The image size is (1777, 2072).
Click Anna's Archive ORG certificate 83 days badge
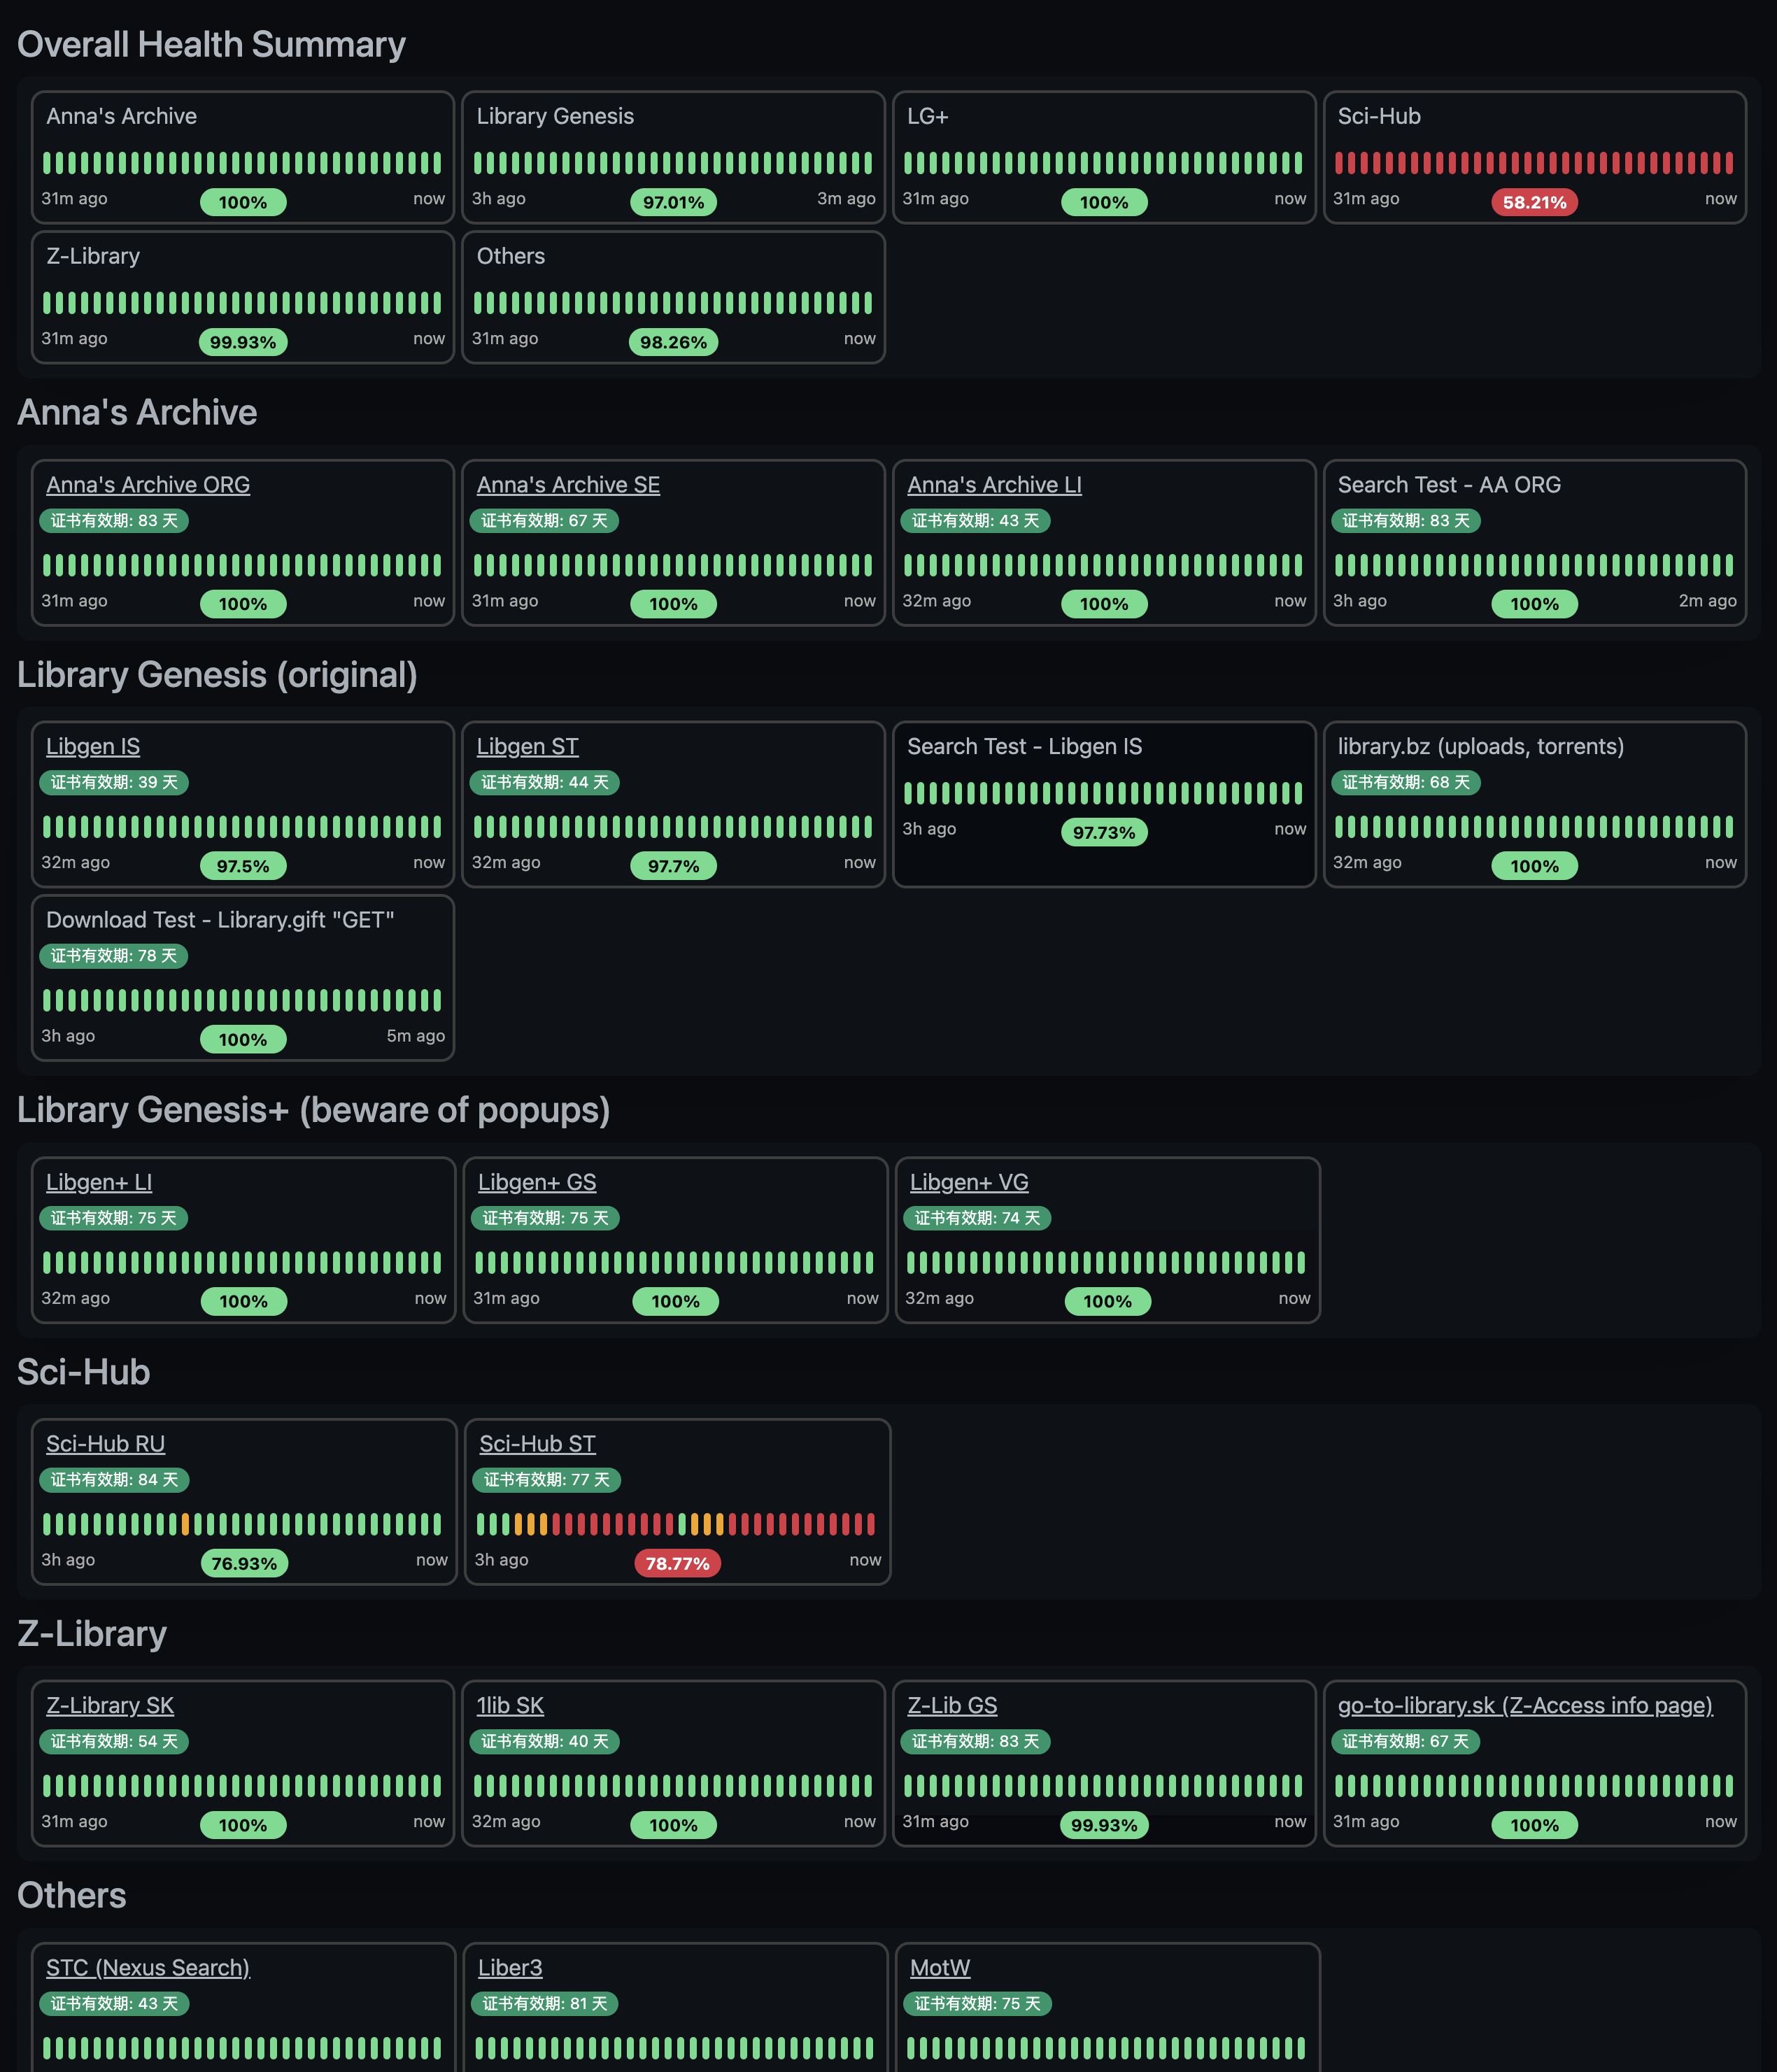point(114,521)
